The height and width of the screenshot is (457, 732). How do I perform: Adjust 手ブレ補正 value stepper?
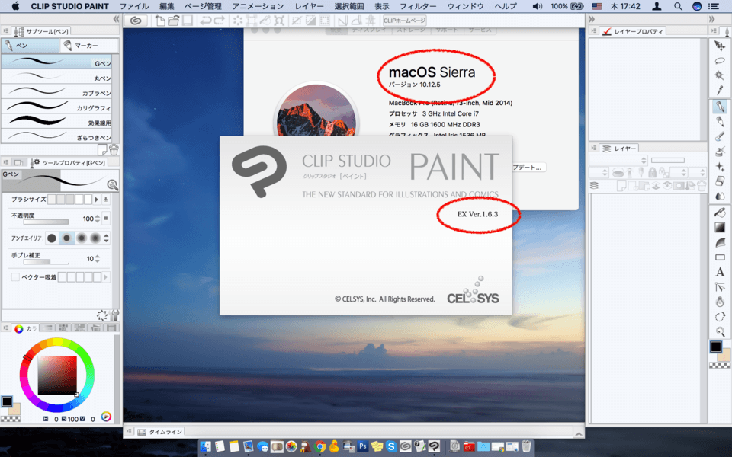click(x=97, y=258)
